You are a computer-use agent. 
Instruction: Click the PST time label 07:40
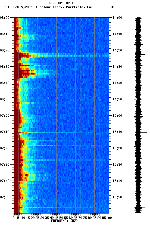click(x=5, y=181)
